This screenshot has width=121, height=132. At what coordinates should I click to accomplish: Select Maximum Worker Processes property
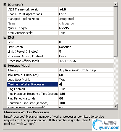33,84
